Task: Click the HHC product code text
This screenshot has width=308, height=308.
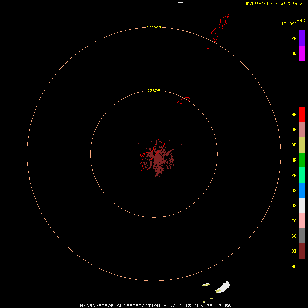Action: pos(300,21)
